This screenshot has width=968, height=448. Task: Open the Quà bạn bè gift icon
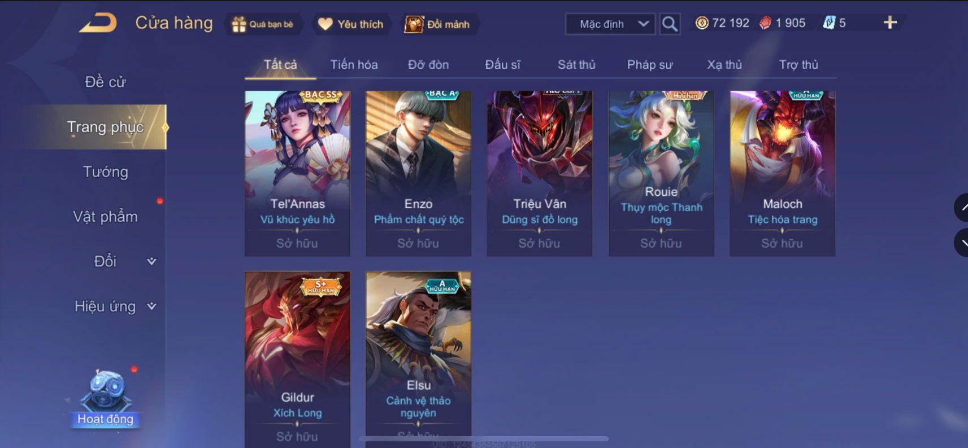239,24
